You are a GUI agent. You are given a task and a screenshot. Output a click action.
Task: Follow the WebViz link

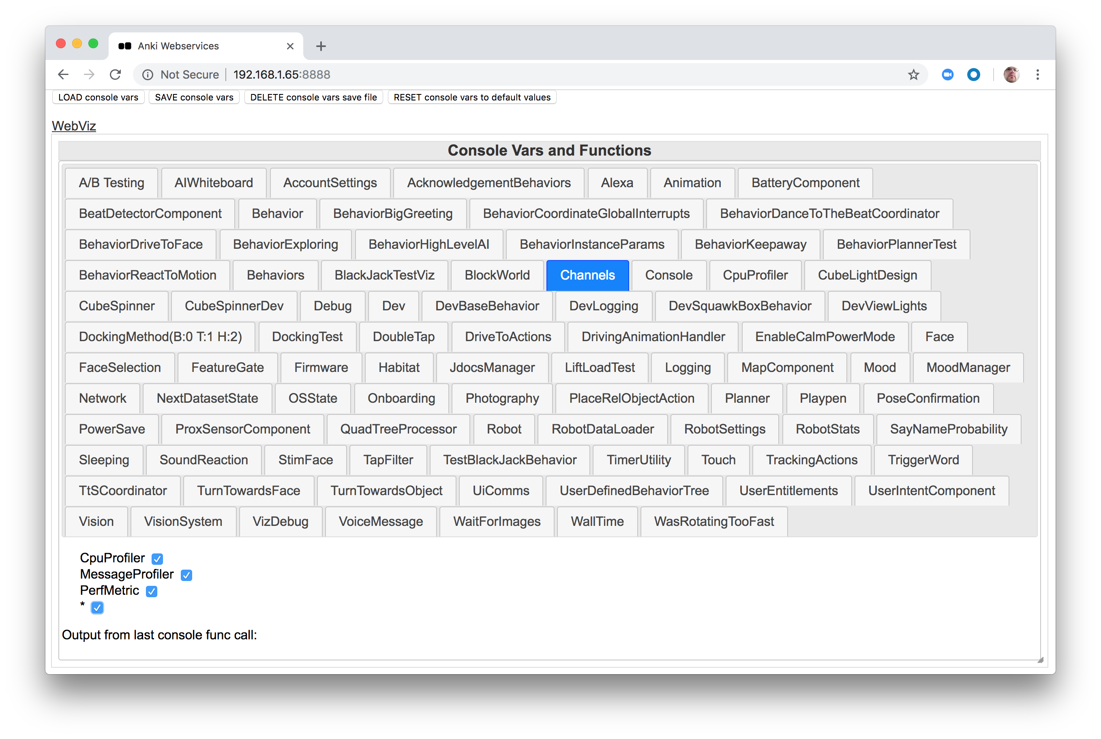(74, 126)
